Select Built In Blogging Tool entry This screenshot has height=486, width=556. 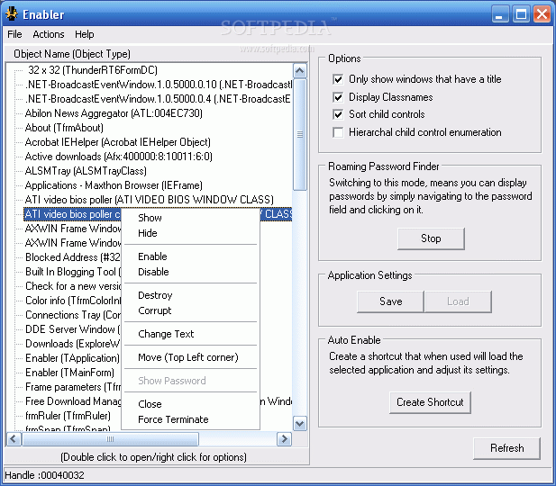point(73,272)
